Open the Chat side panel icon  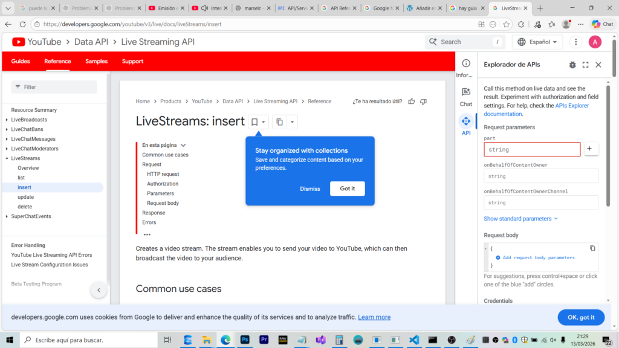[x=465, y=95]
